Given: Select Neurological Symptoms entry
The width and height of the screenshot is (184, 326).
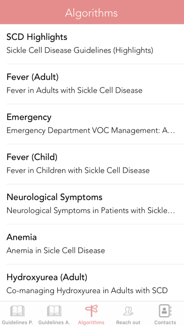Looking at the screenshot, I should point(92,204).
